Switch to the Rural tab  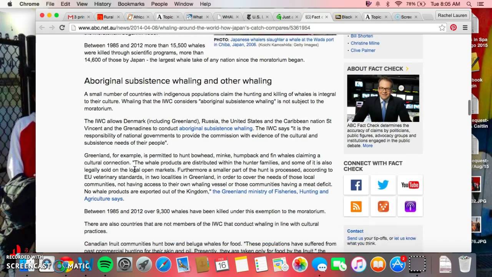tap(109, 17)
